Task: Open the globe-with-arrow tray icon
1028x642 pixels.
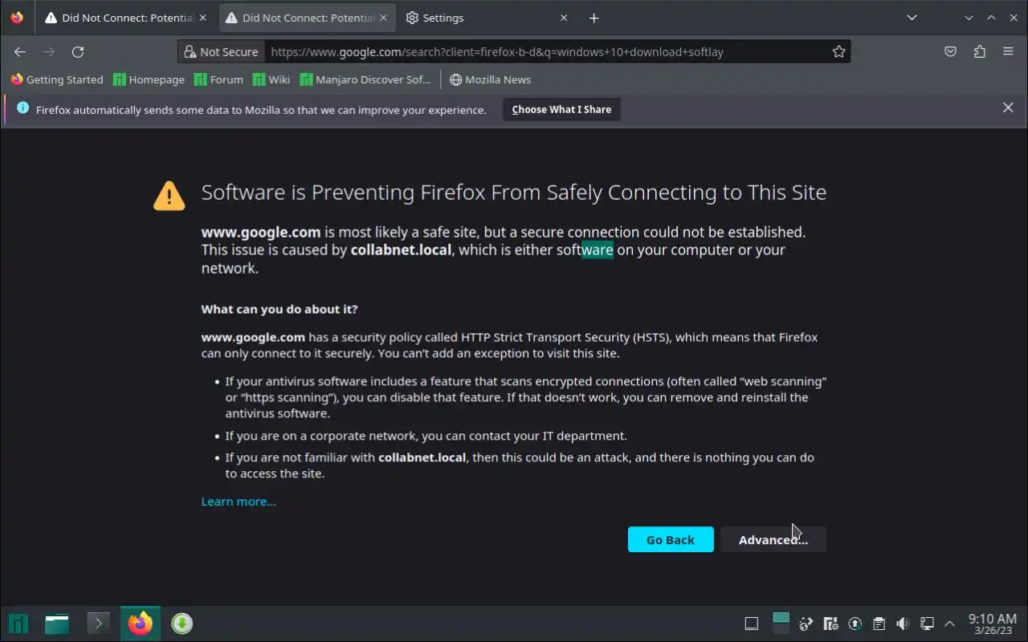Action: click(x=806, y=624)
